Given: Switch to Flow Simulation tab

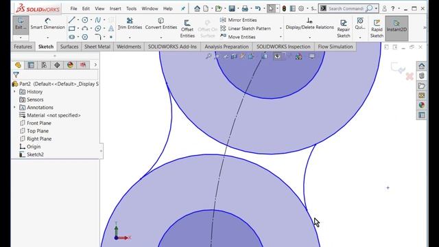Looking at the screenshot, I should (335, 47).
